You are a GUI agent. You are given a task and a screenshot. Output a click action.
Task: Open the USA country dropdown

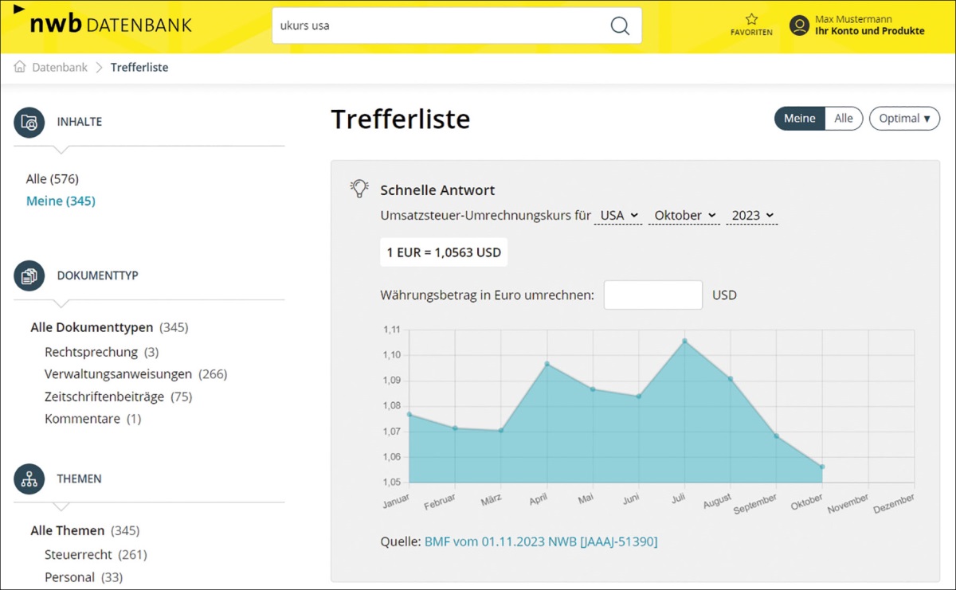[x=618, y=216]
